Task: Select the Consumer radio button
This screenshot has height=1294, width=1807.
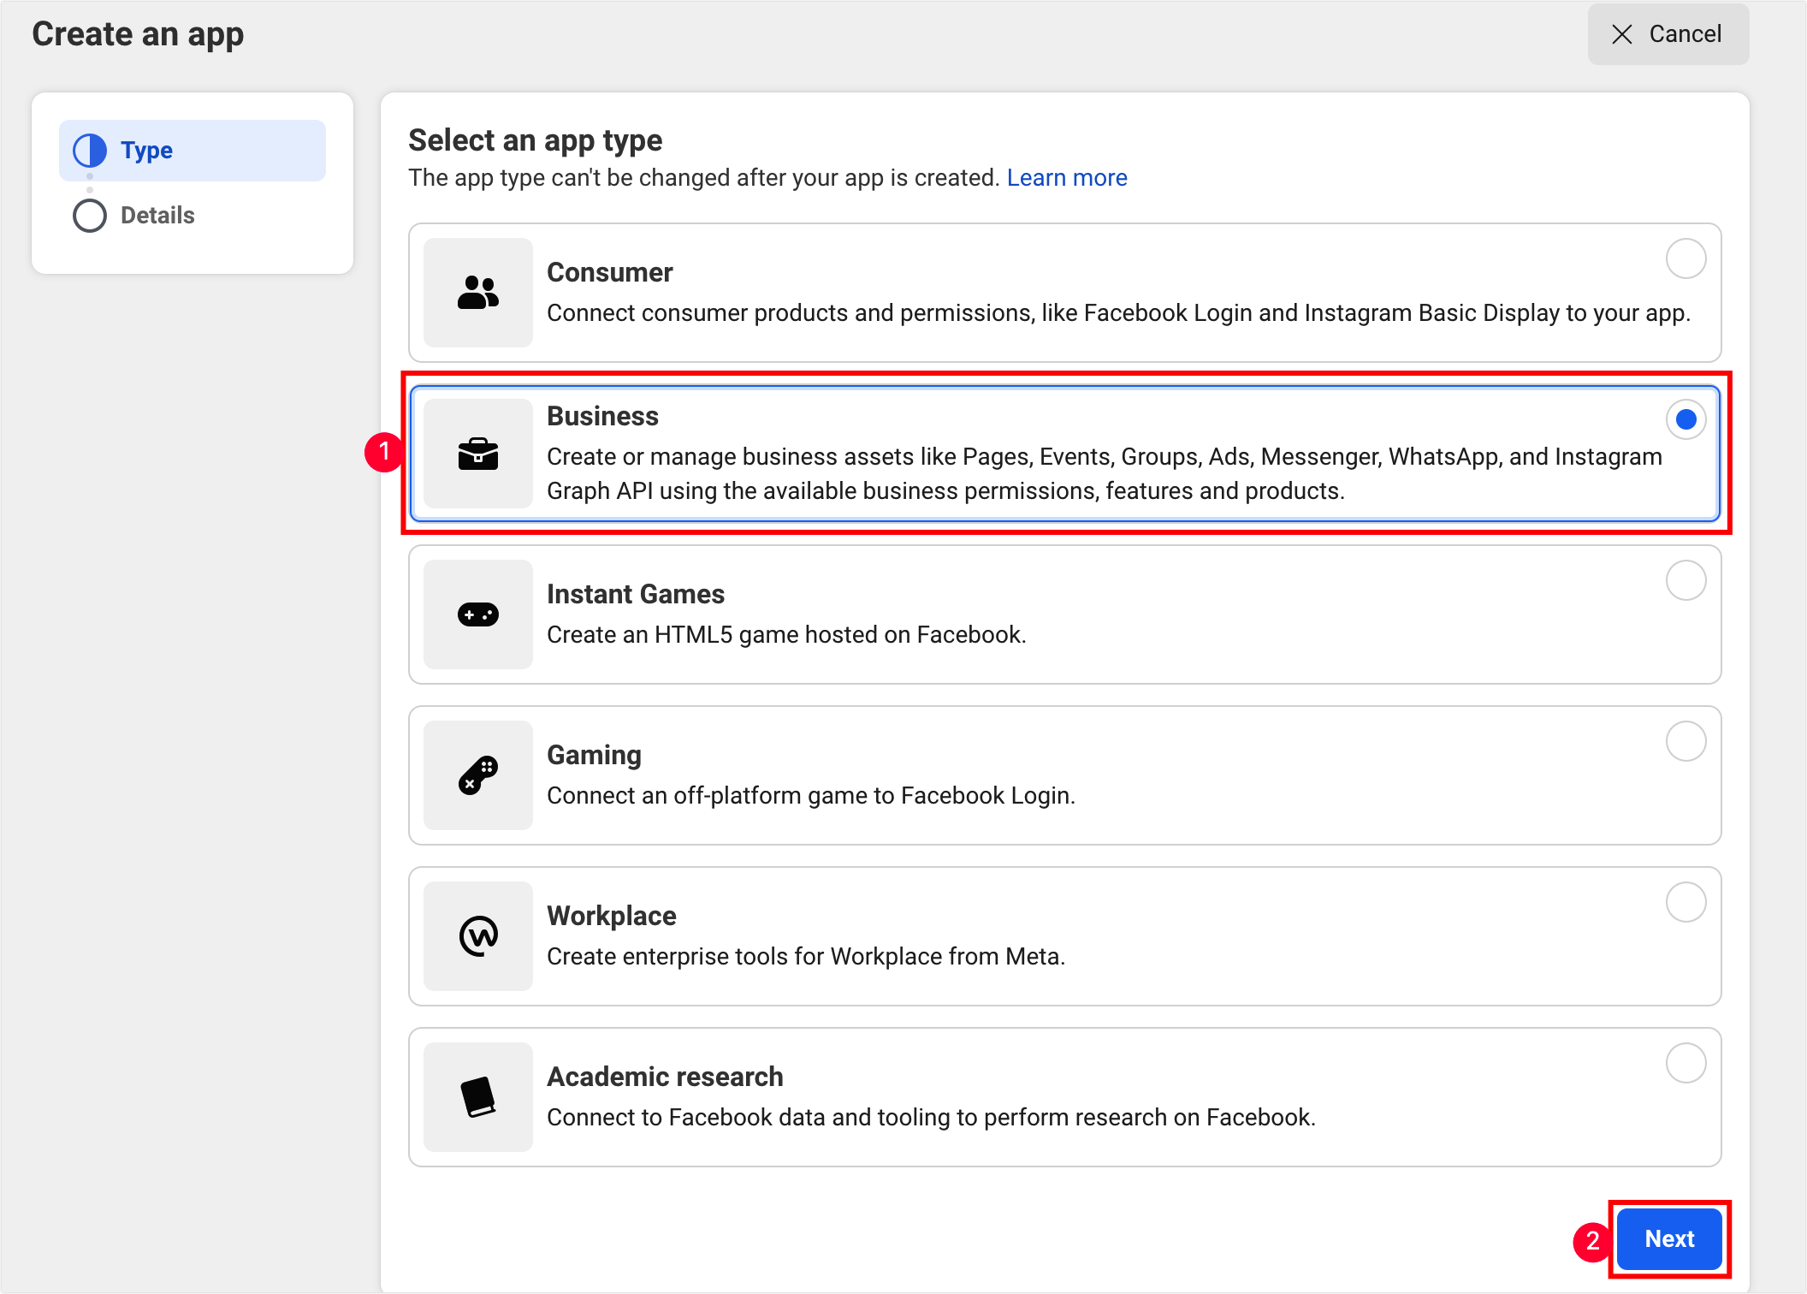Action: [1686, 259]
